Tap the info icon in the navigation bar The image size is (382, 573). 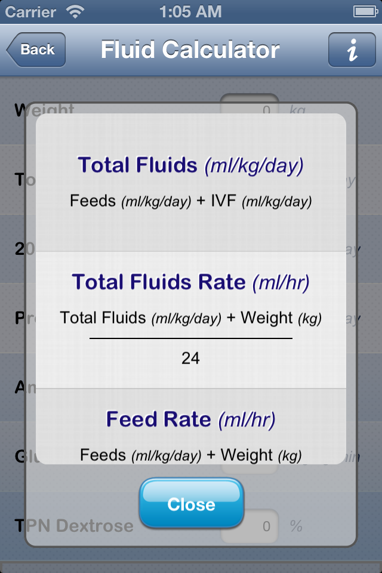(352, 50)
